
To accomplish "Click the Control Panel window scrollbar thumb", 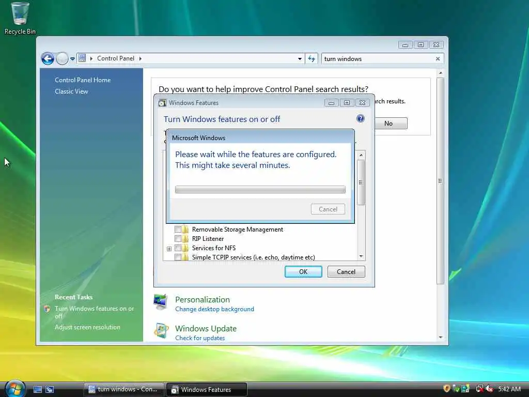I will click(x=440, y=181).
